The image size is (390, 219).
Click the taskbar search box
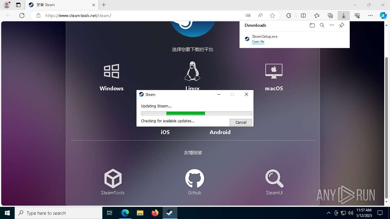(58, 213)
